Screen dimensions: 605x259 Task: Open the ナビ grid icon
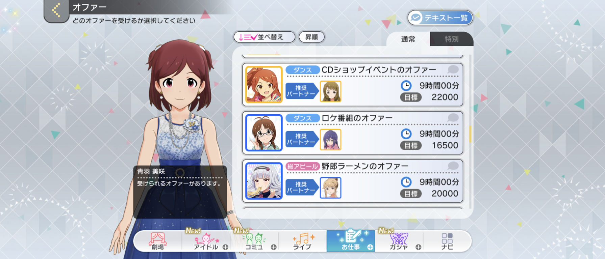click(x=447, y=241)
